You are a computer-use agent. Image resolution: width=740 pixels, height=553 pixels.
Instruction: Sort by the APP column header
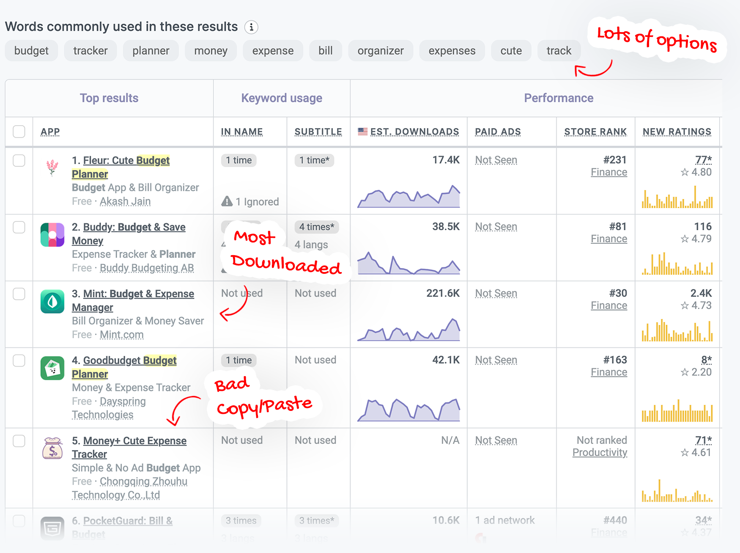(x=50, y=132)
